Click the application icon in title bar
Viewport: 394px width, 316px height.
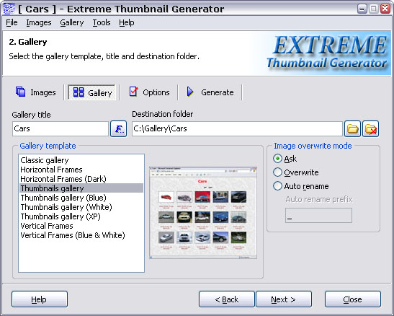(9, 9)
